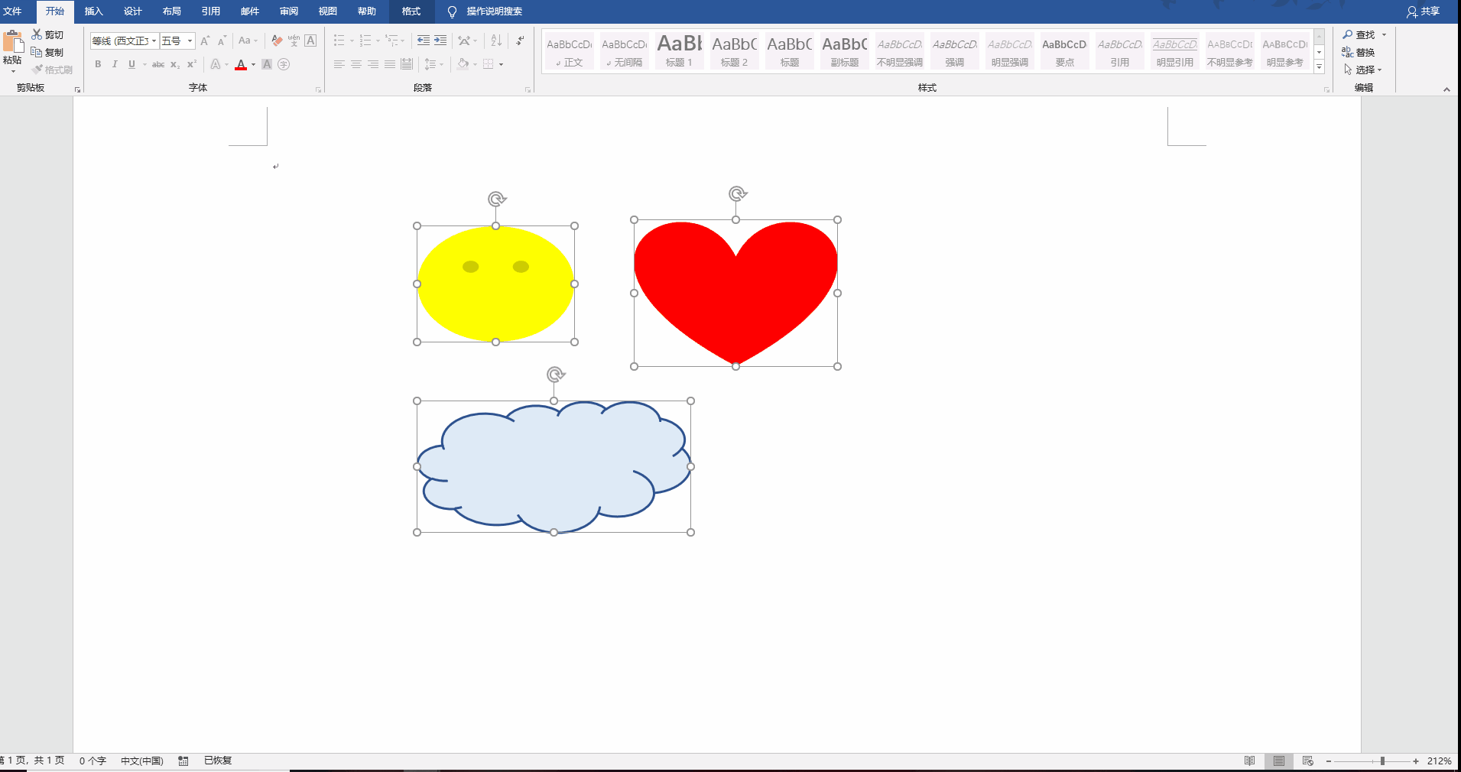Click the zoom in plus button
This screenshot has height=772, width=1461.
tap(1416, 761)
